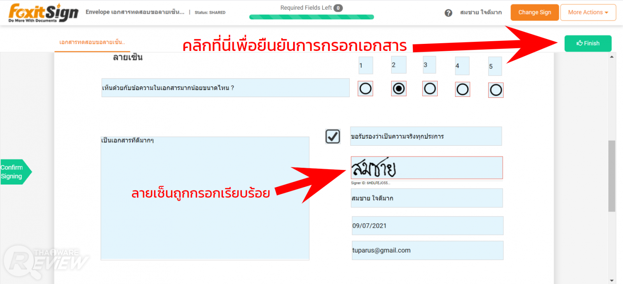Image resolution: width=623 pixels, height=284 pixels.
Task: Click the user name สมชาย ใจดีมาก in header
Action: coord(481,12)
